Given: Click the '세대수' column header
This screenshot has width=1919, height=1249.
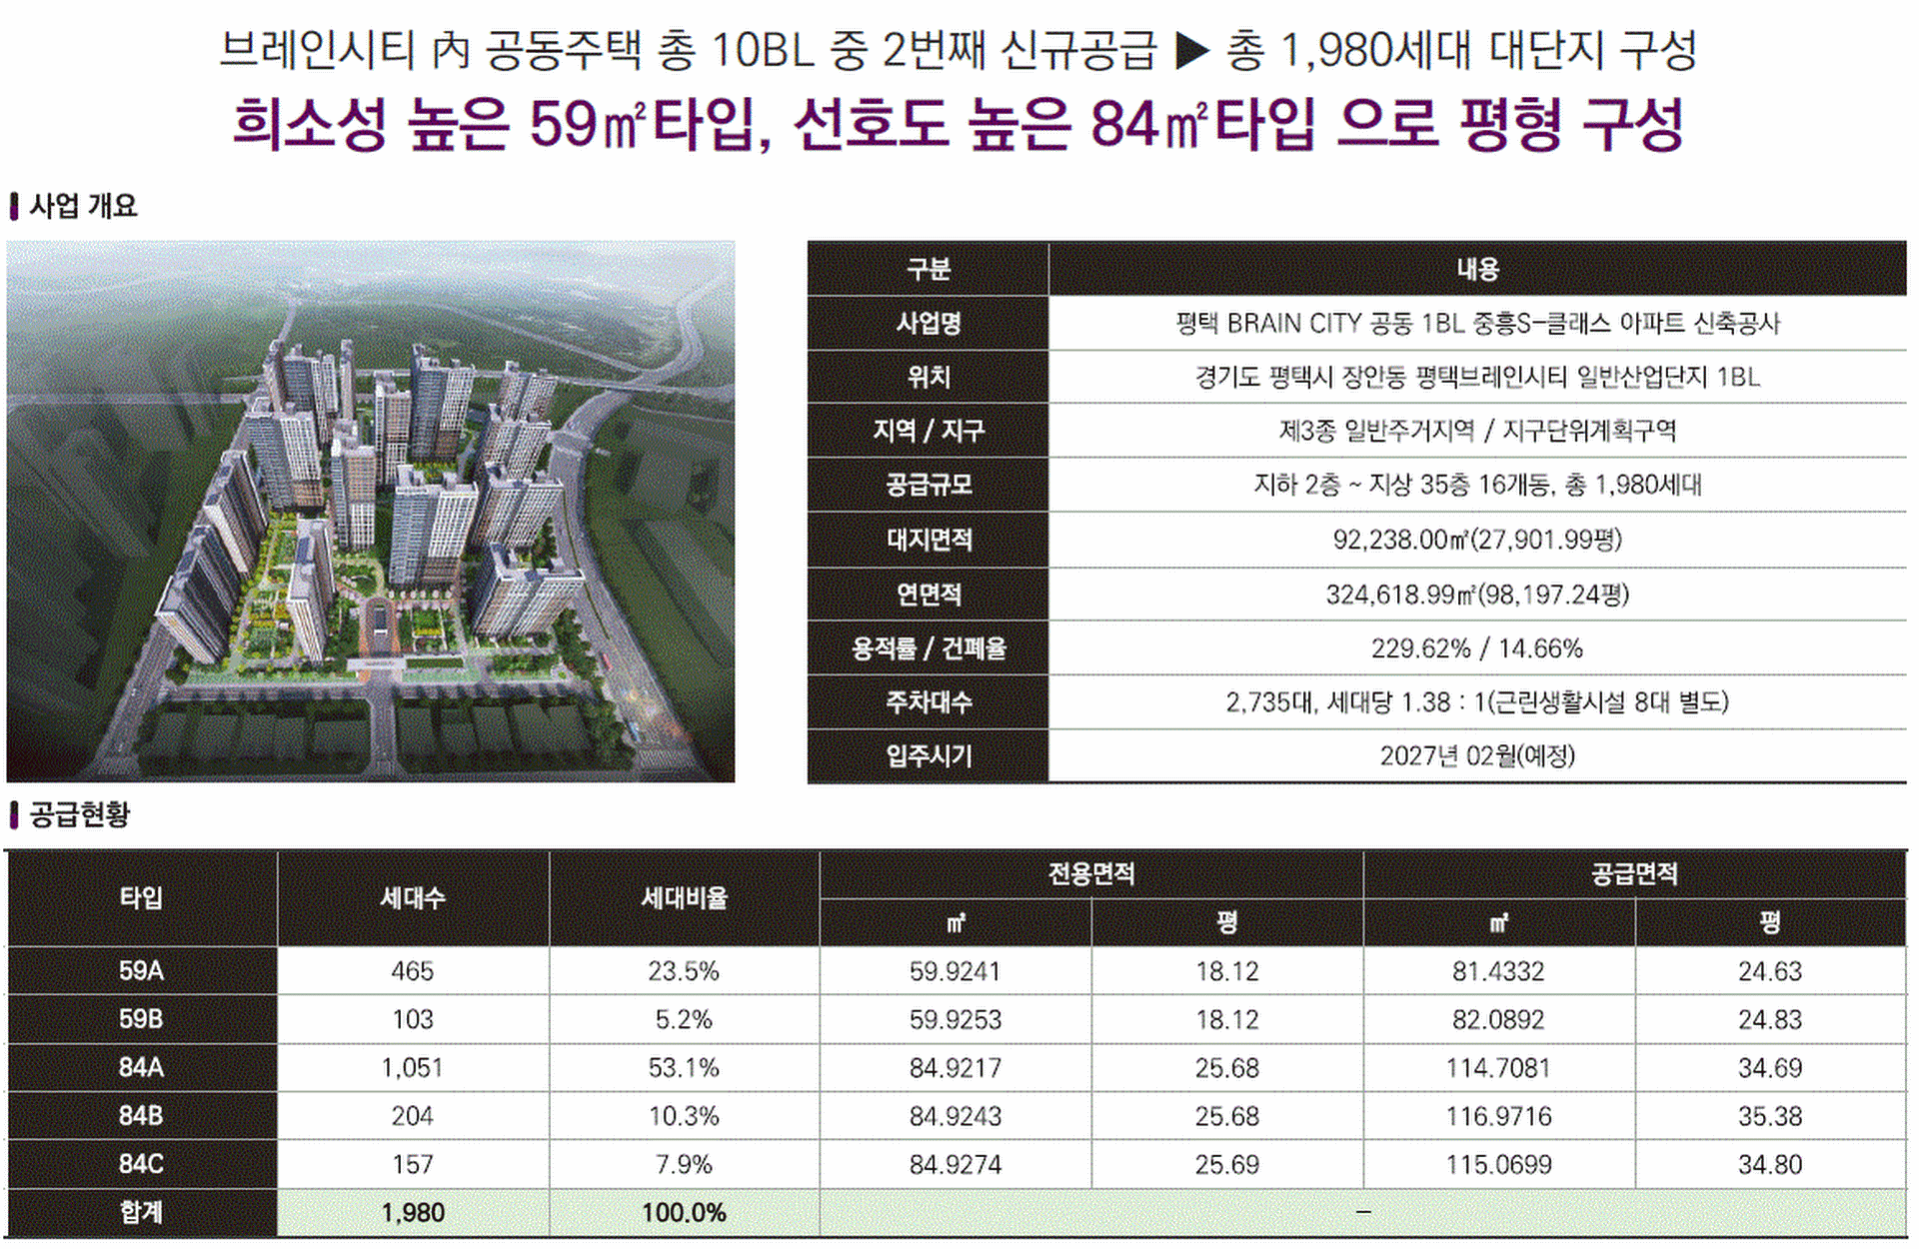Looking at the screenshot, I should point(413,898).
